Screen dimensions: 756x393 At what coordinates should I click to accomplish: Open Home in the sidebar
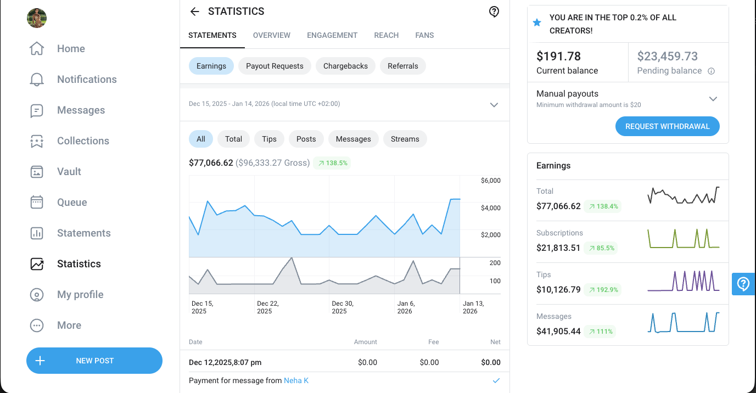click(x=71, y=48)
